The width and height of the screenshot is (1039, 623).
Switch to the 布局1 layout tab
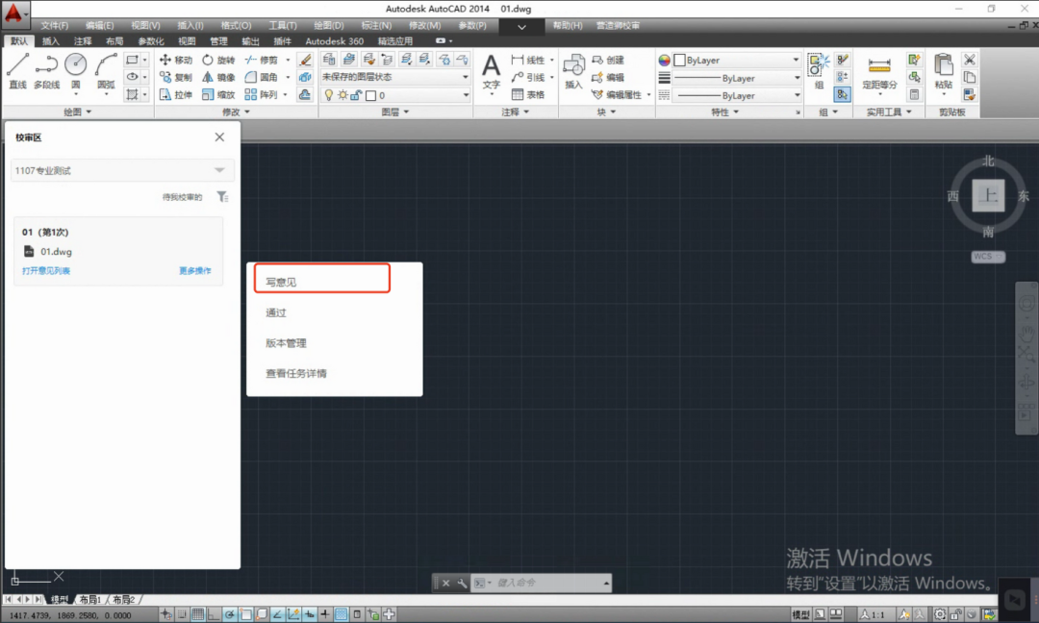click(x=90, y=600)
